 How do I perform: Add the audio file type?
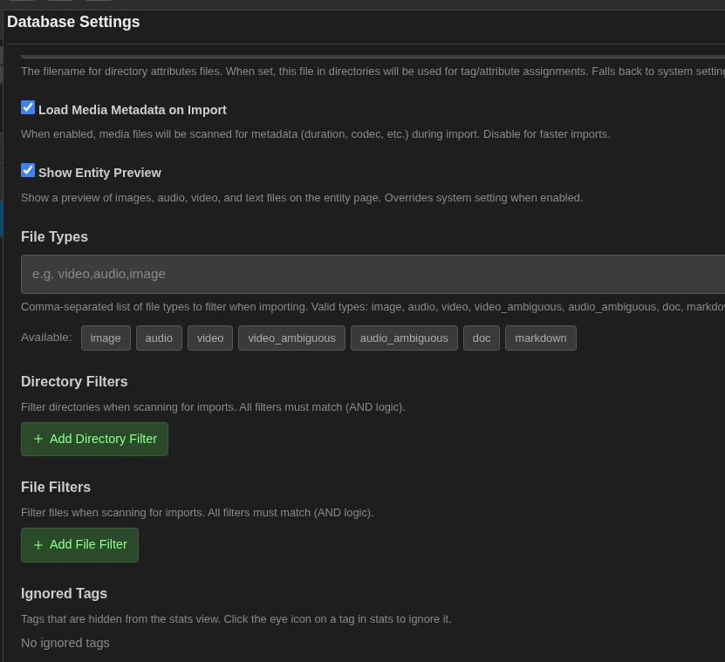click(x=159, y=338)
